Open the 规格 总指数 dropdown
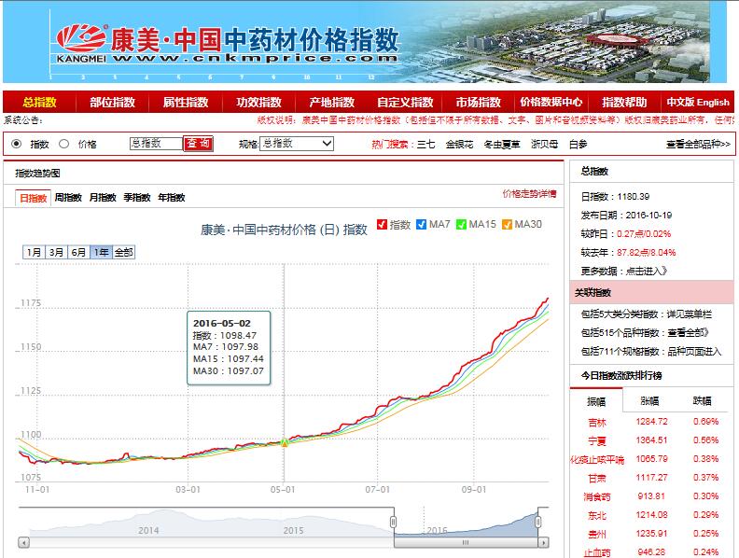739x558 pixels. click(296, 144)
